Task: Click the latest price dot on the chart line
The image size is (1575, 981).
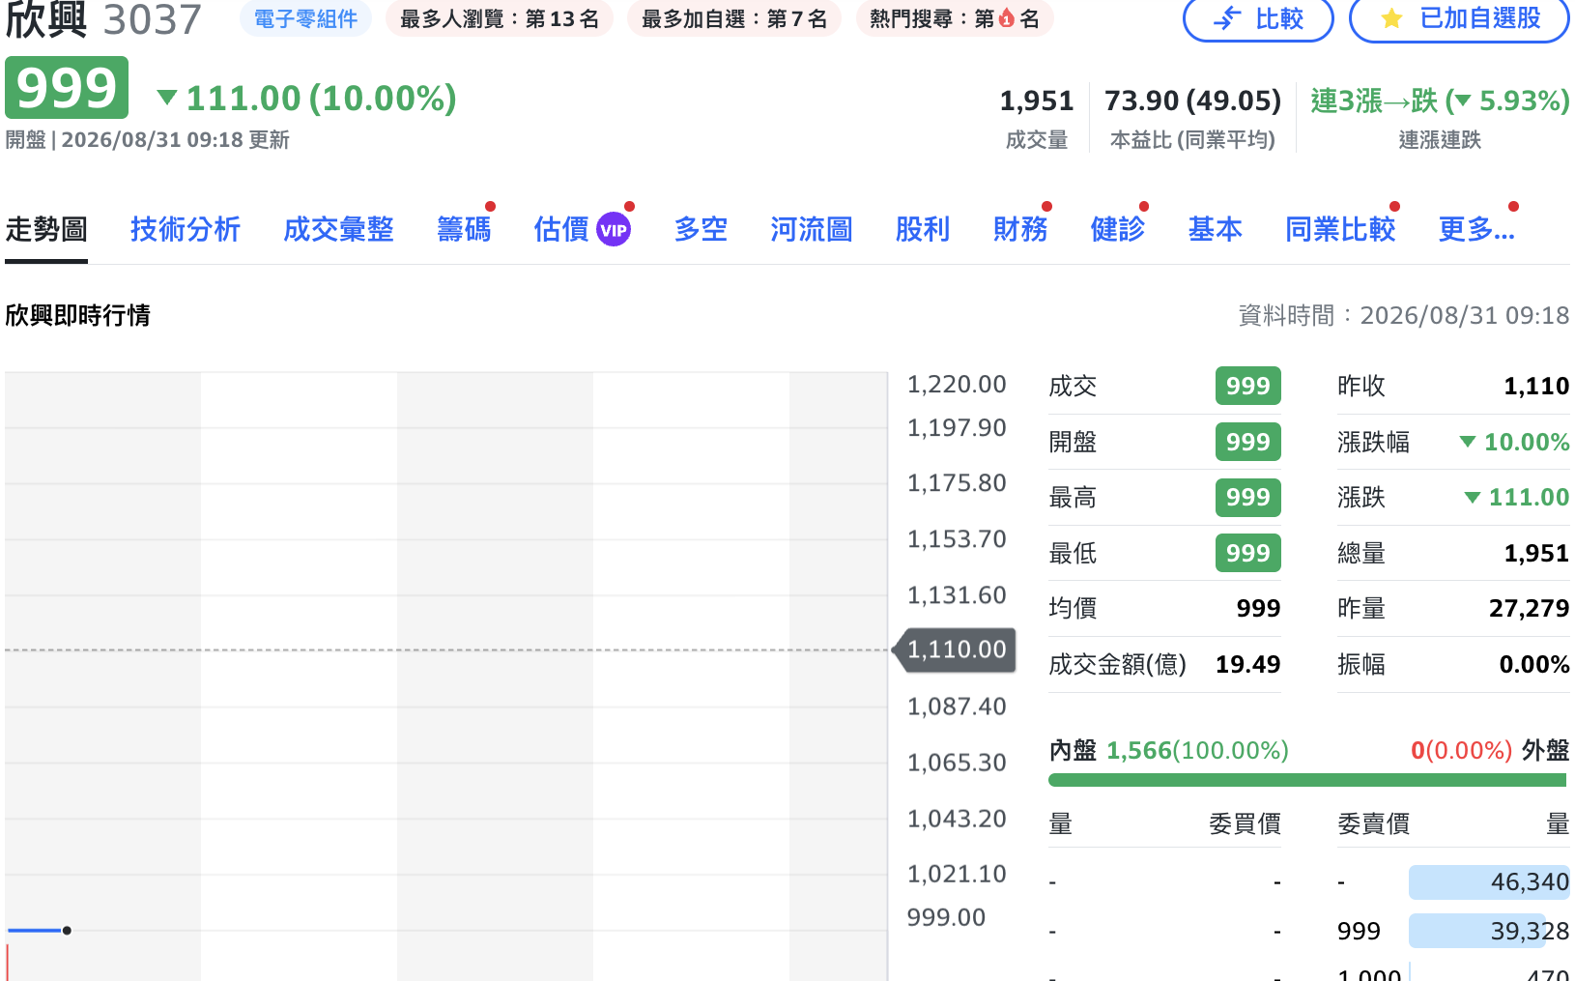Action: point(67,931)
